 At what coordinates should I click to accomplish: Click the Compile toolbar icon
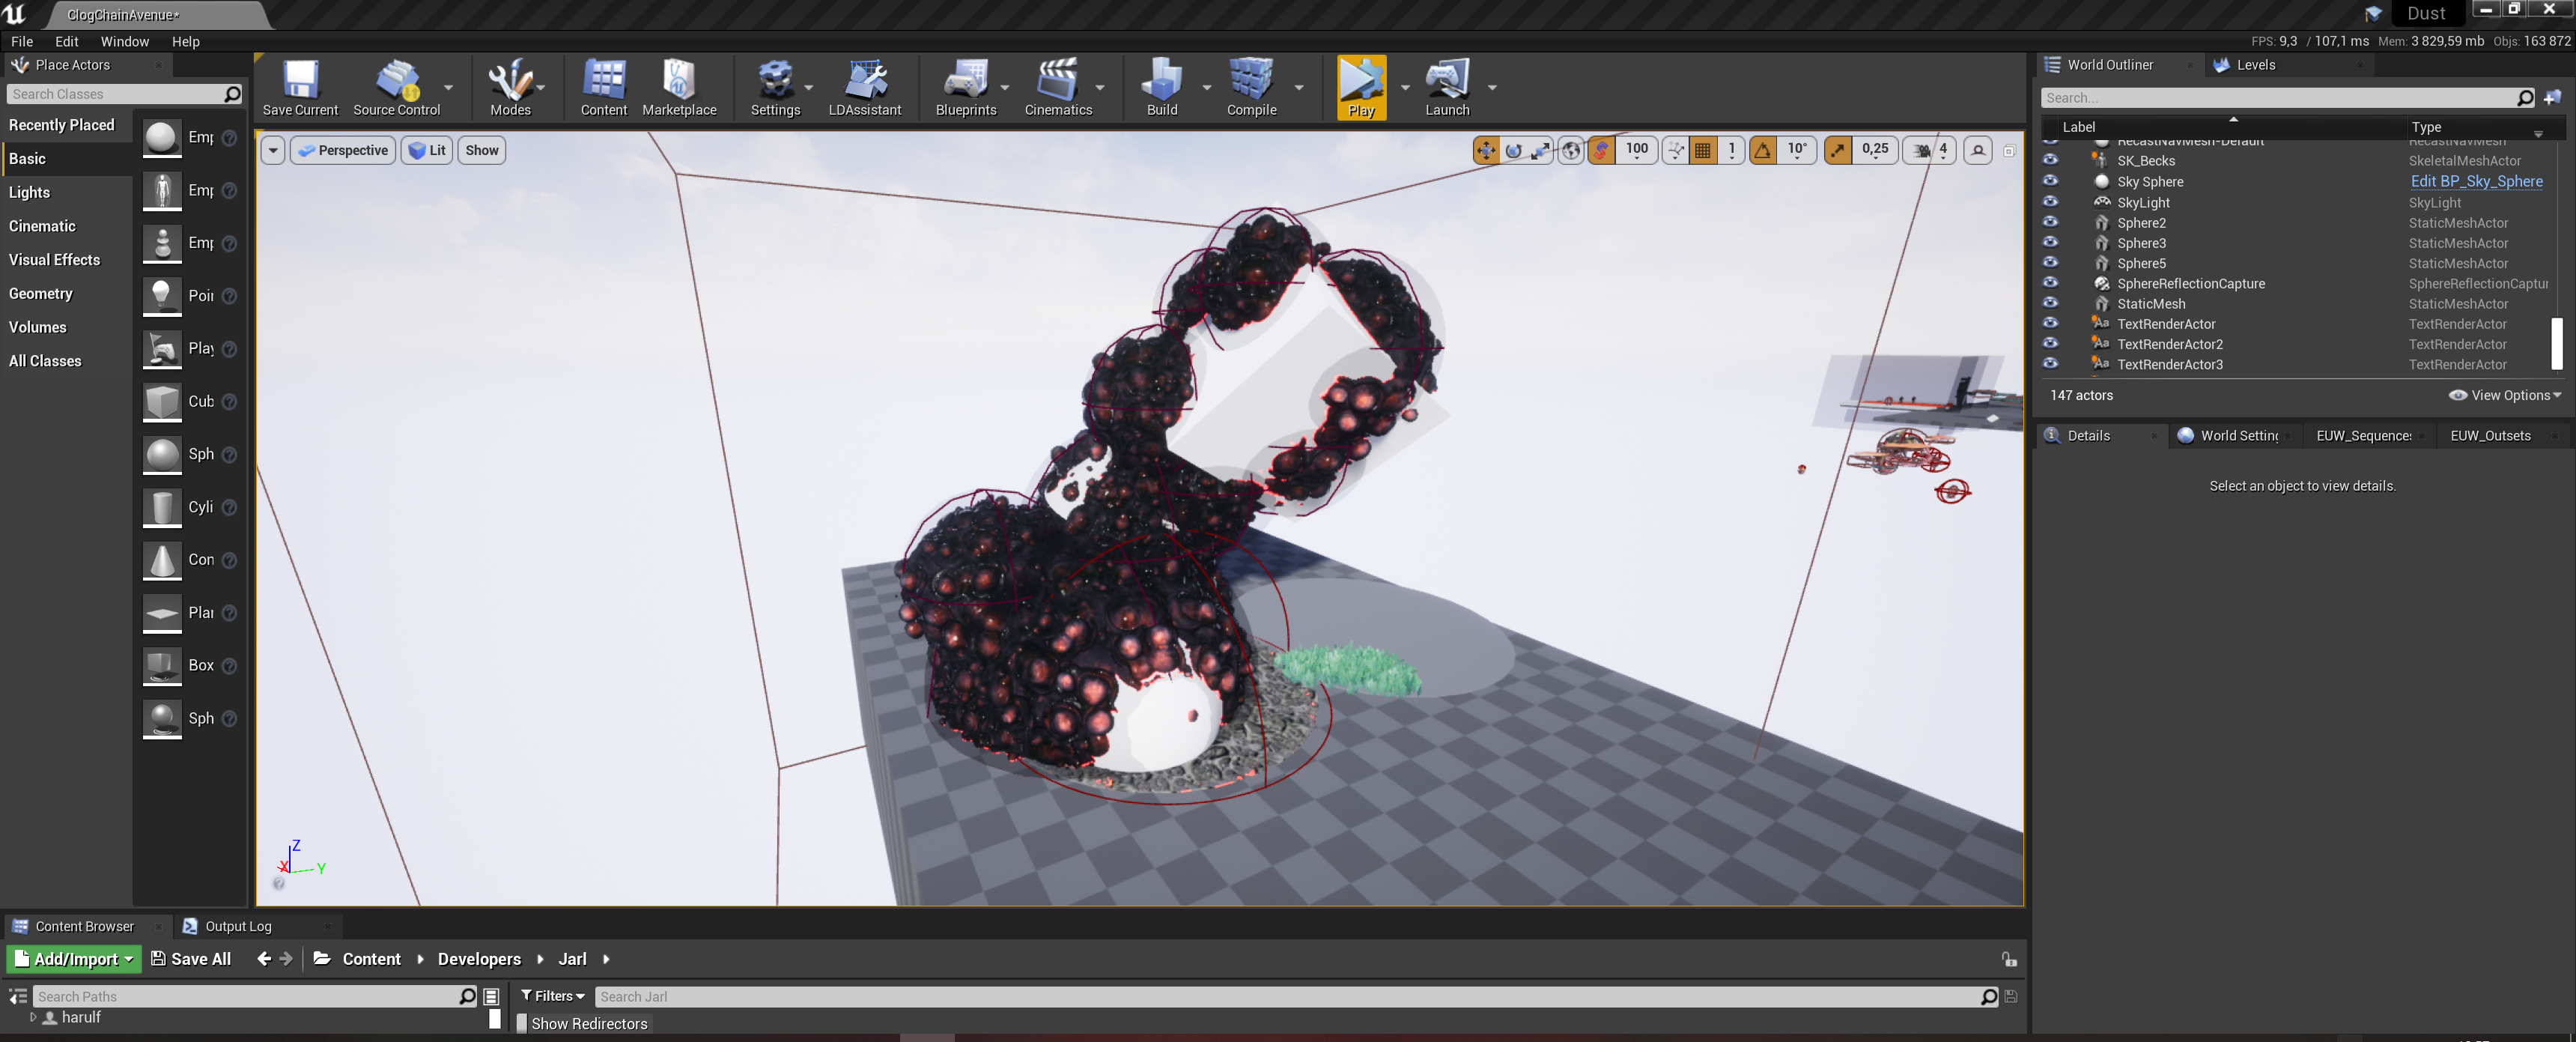(x=1251, y=88)
